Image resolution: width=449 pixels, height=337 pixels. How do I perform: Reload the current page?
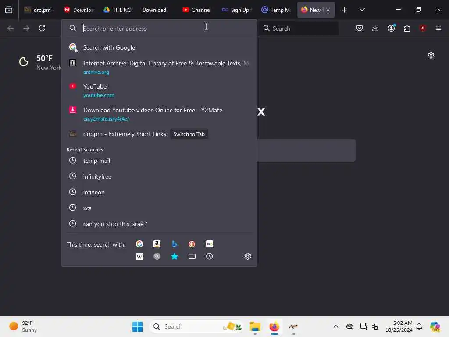42,28
